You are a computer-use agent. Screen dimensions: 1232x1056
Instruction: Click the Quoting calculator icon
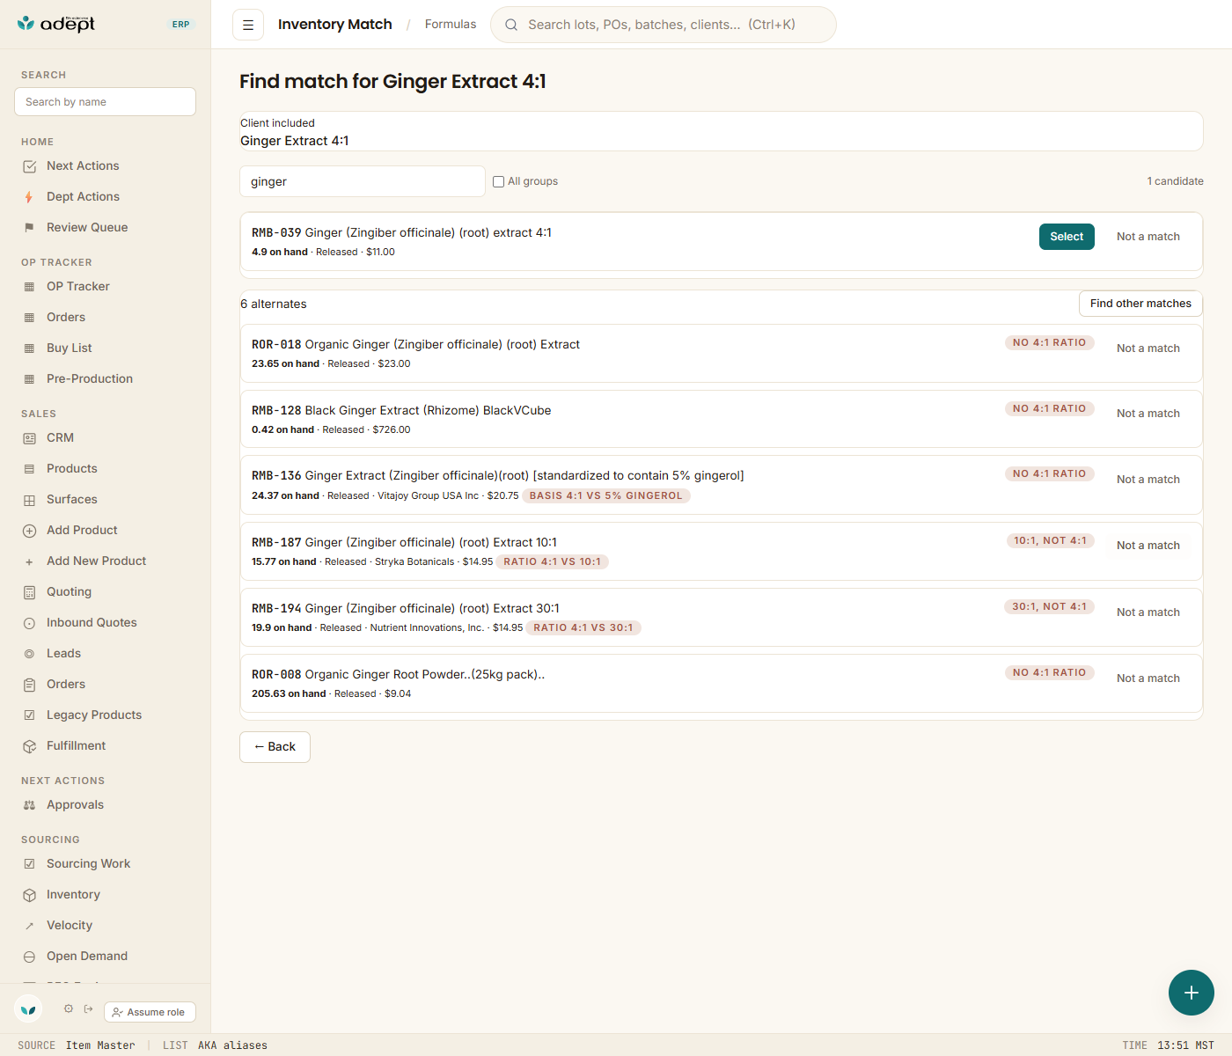tap(29, 592)
